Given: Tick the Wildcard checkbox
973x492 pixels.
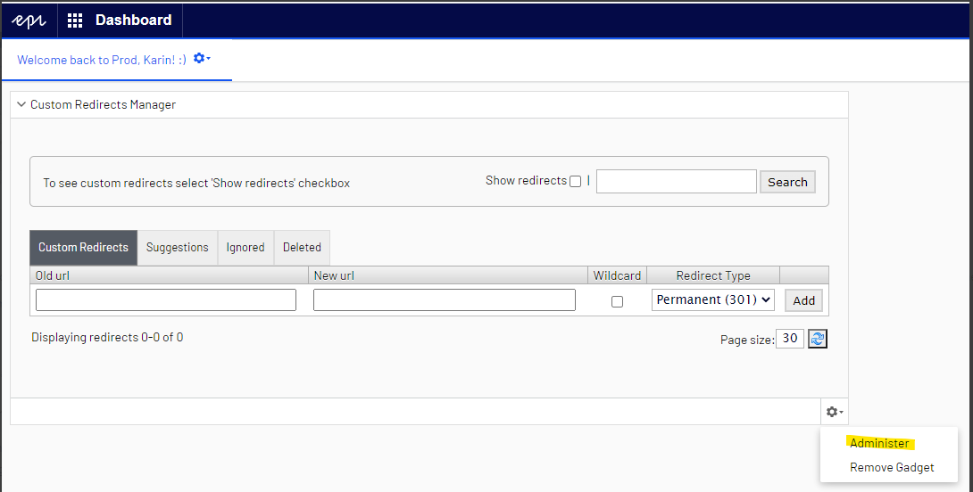Looking at the screenshot, I should (x=617, y=301).
